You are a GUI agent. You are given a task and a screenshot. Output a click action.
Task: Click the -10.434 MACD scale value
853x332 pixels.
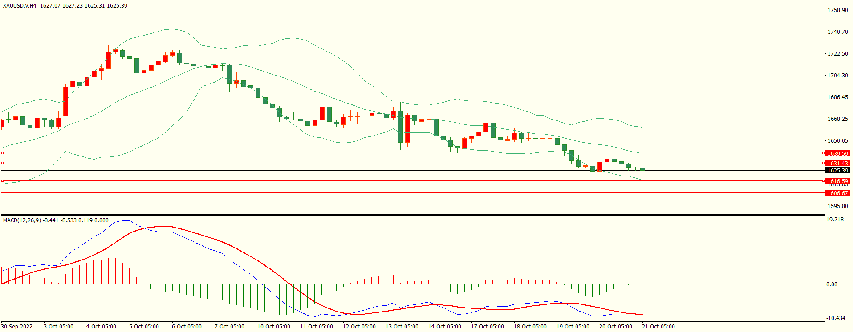tap(836, 318)
